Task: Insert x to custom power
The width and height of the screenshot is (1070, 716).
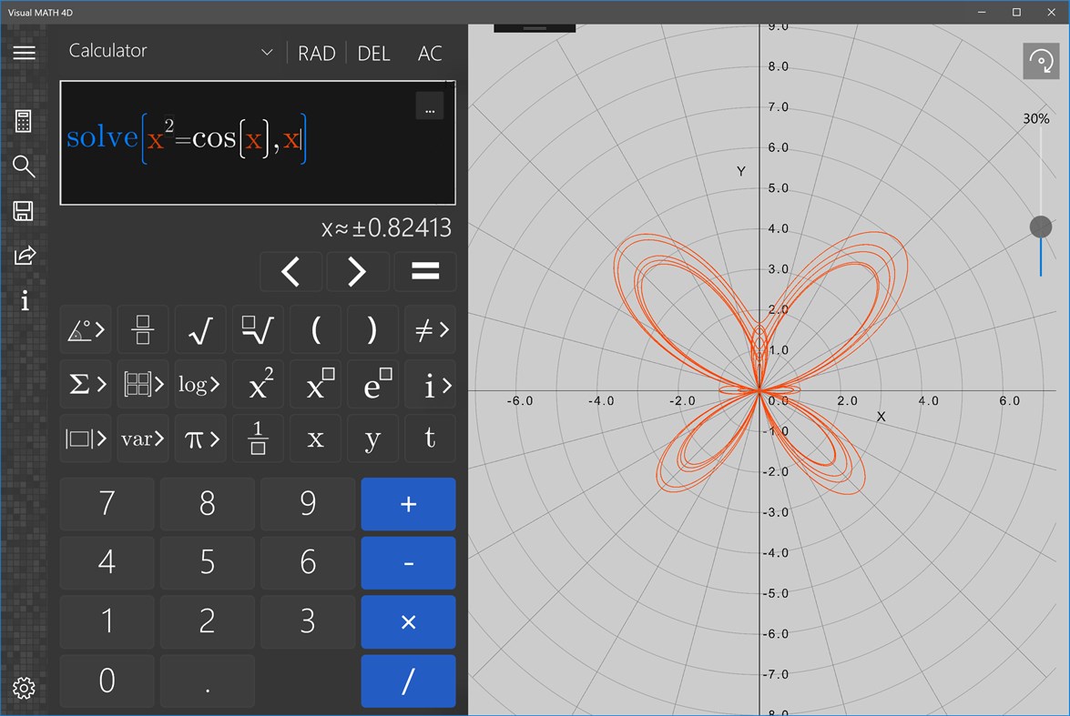Action: pos(315,385)
